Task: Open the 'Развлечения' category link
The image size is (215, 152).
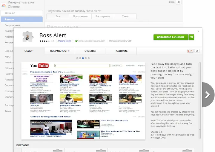Action: 64,41
